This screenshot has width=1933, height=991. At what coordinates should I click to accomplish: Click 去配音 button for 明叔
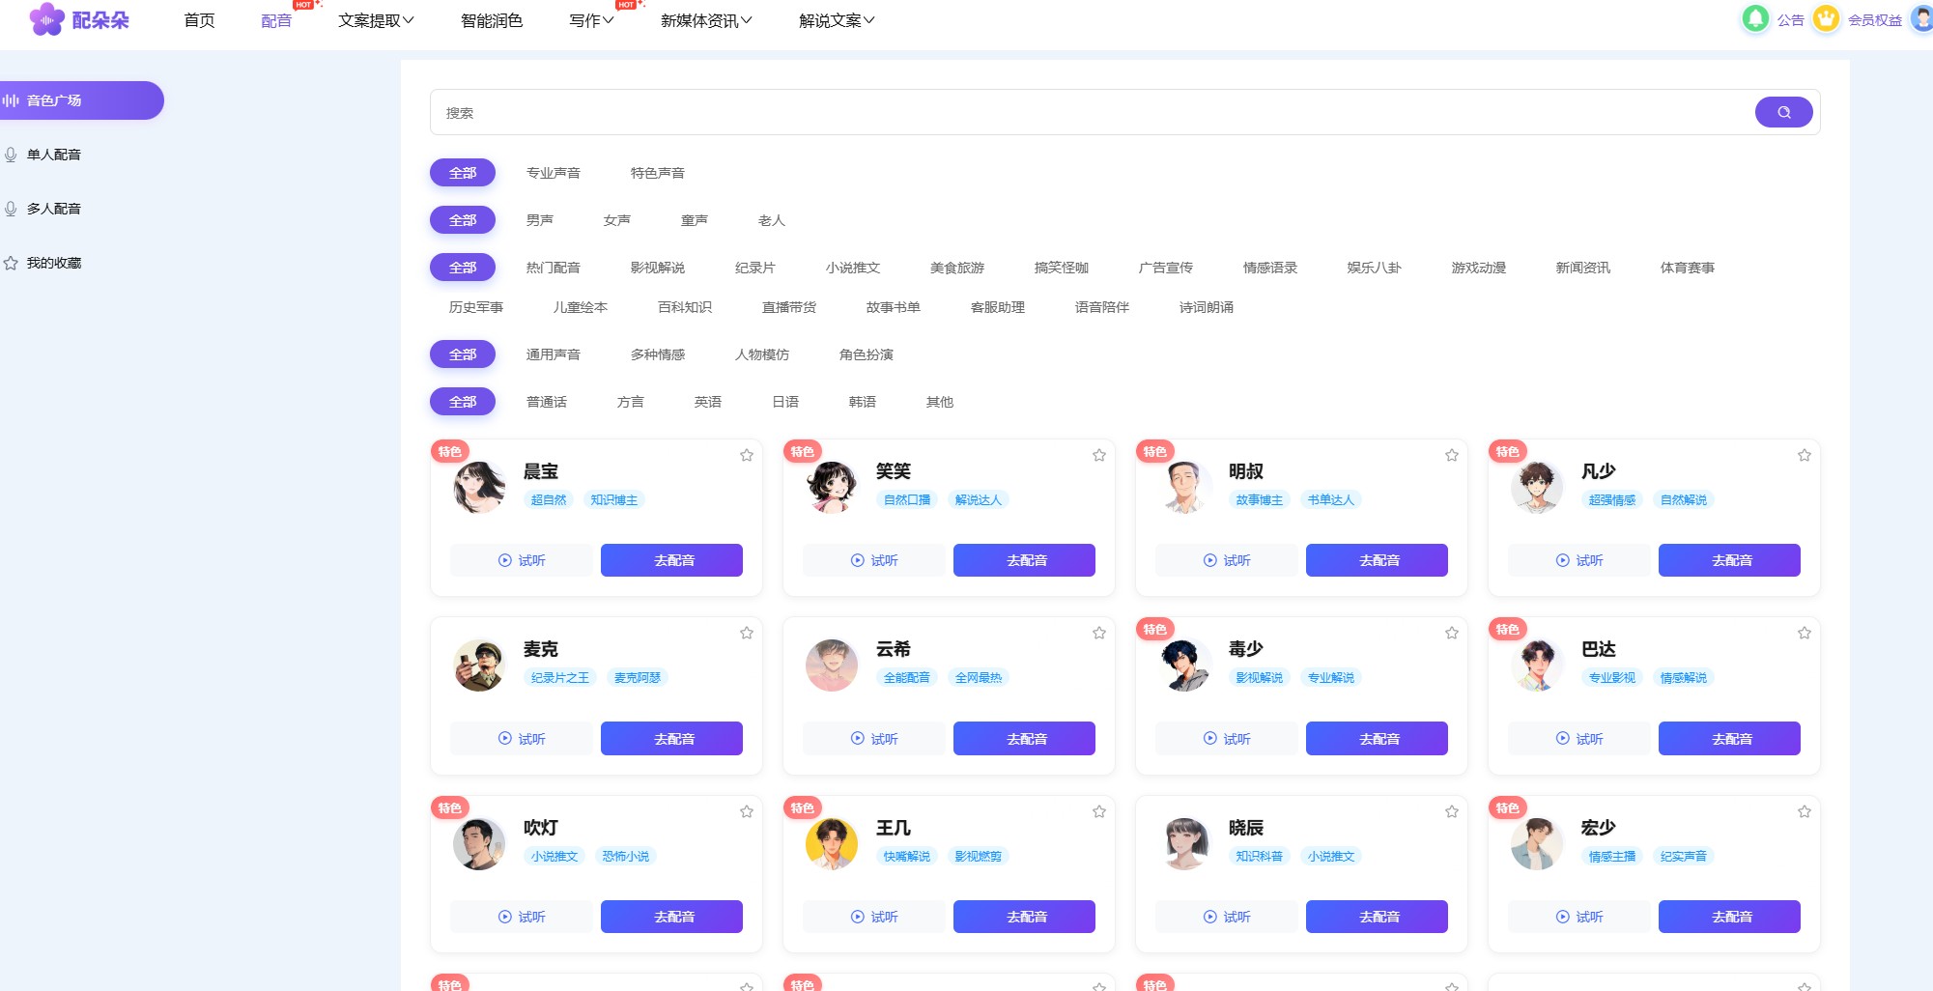(x=1377, y=560)
